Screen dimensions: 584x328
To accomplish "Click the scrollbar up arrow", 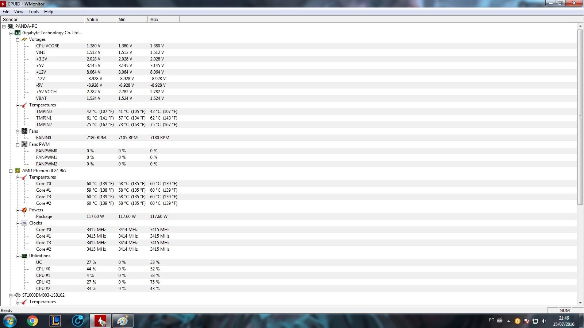I will (x=580, y=26).
